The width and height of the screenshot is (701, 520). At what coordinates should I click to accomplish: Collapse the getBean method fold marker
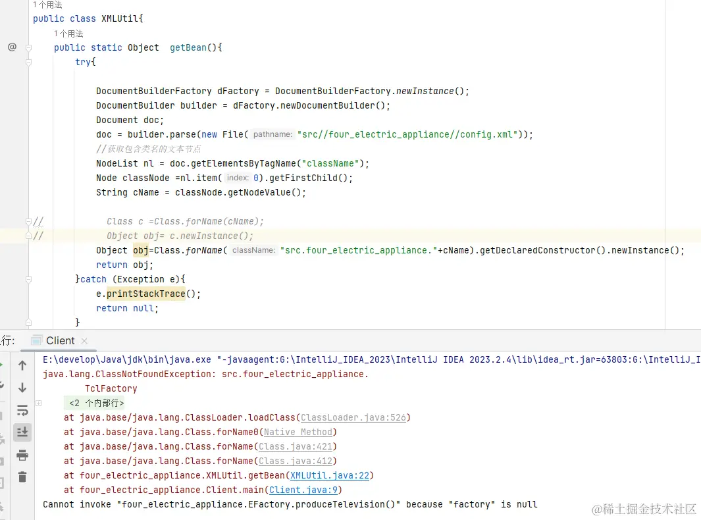28,47
